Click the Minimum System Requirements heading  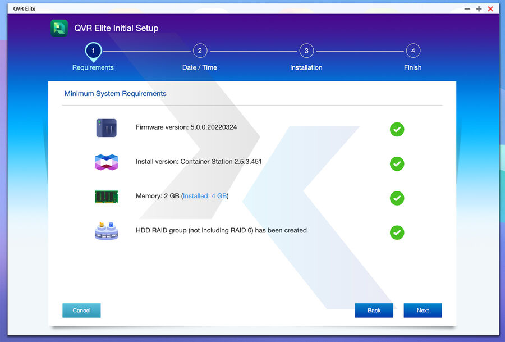115,94
